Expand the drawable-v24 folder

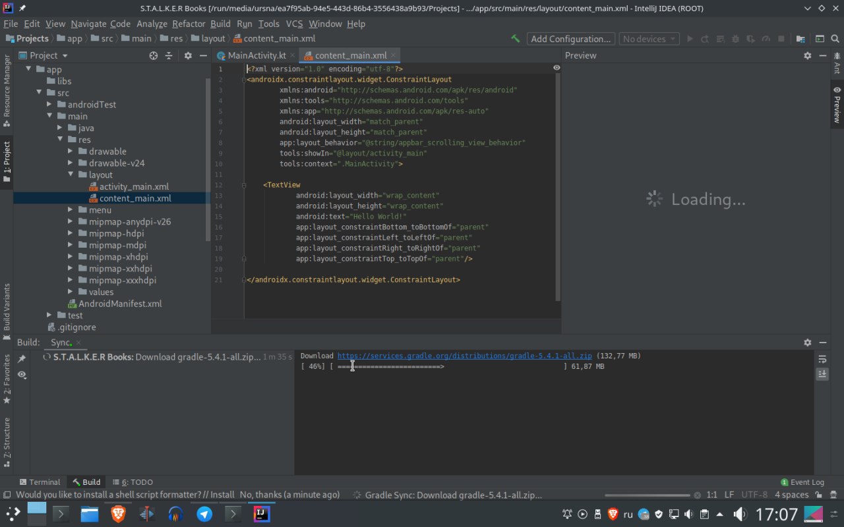[71, 163]
